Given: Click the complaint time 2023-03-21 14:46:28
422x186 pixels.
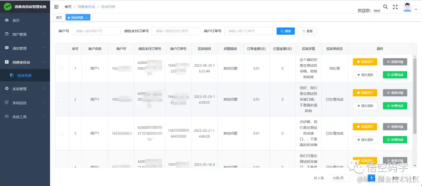Looking at the screenshot, I should (204, 133).
